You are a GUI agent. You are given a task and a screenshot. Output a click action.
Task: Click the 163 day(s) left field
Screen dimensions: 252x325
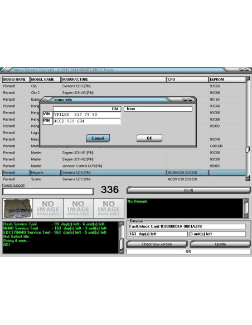pos(158,234)
